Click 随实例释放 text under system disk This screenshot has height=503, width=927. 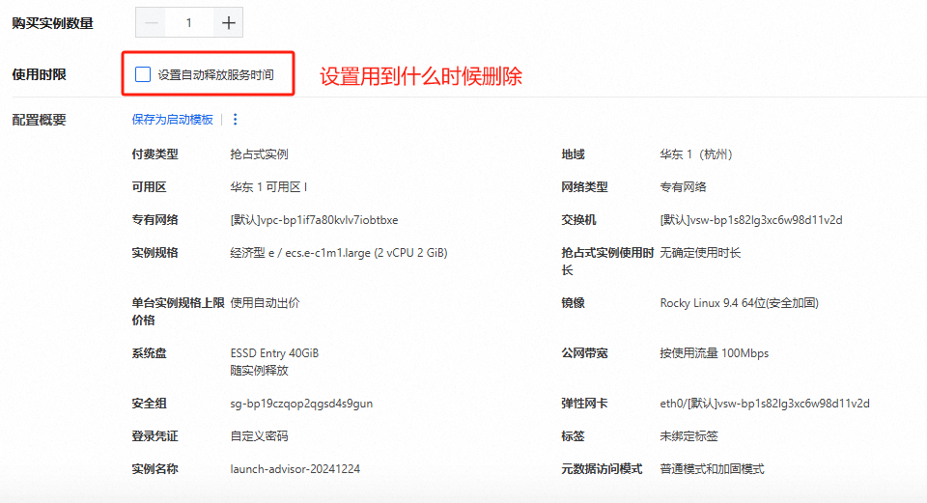tap(259, 371)
